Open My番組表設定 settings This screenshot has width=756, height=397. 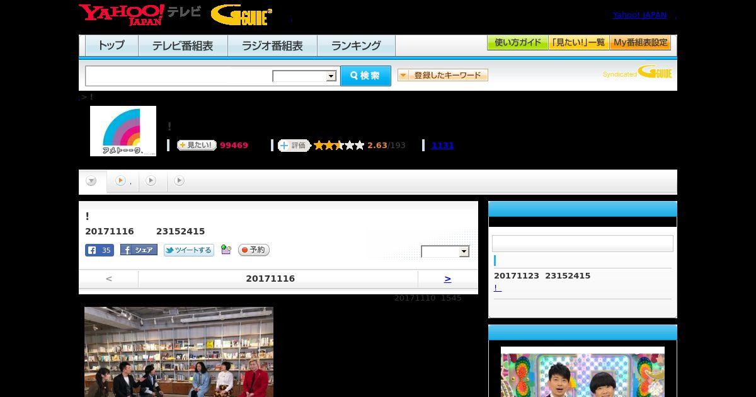tap(640, 43)
